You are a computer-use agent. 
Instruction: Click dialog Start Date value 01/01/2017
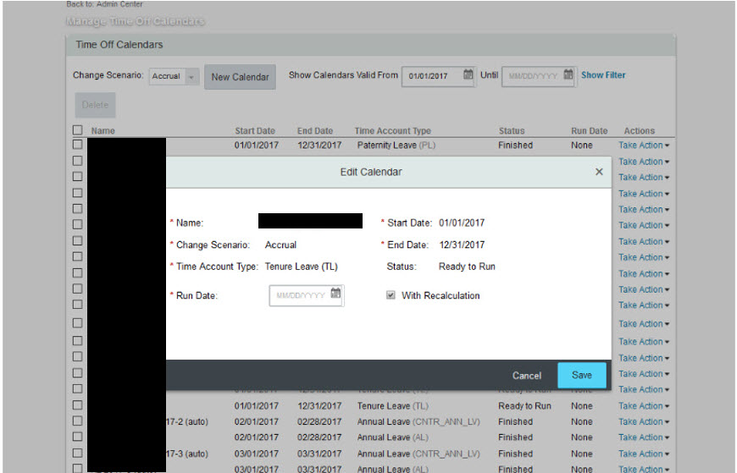point(462,223)
